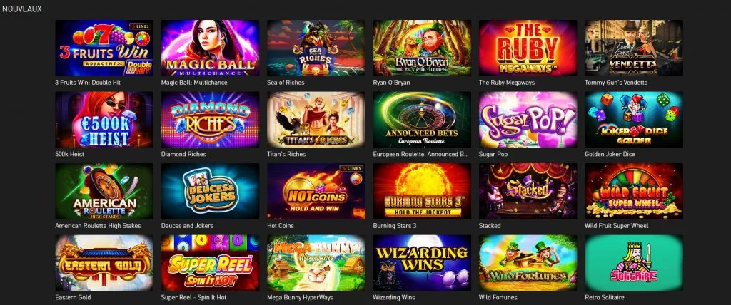Open the Retro Solitaire game image
731x305 pixels.
pyautogui.click(x=634, y=263)
